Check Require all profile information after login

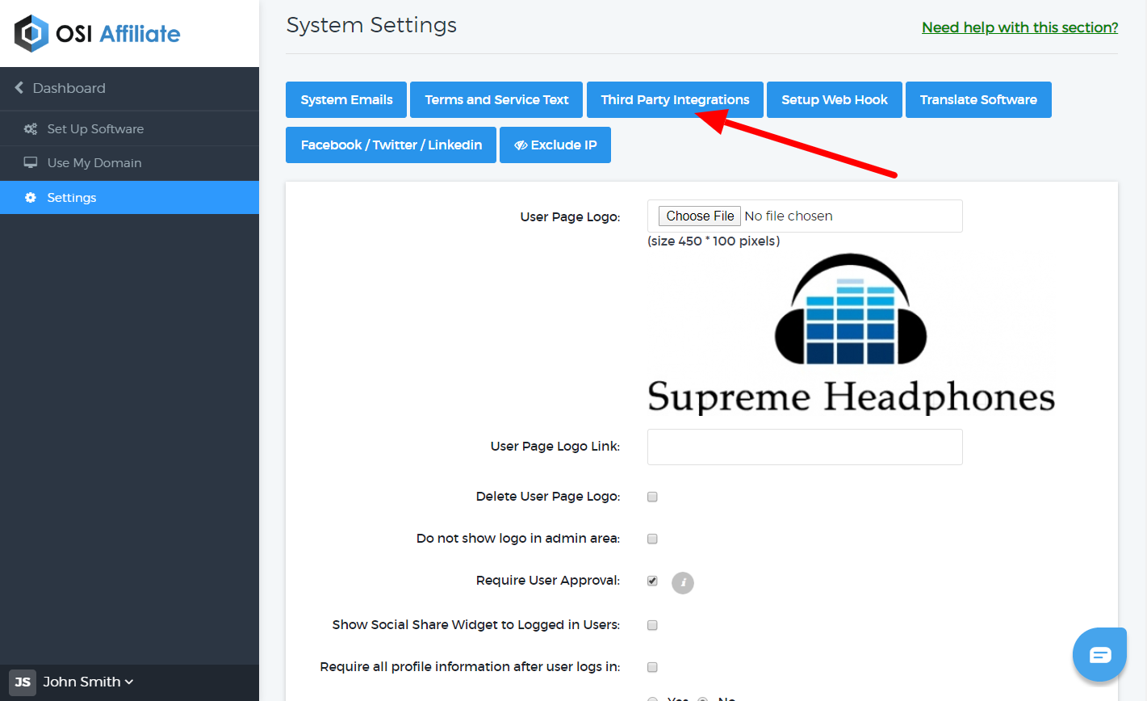(652, 667)
